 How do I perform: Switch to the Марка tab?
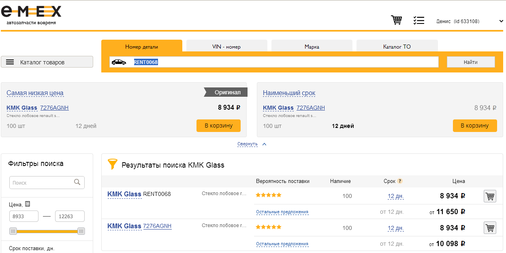tap(312, 46)
